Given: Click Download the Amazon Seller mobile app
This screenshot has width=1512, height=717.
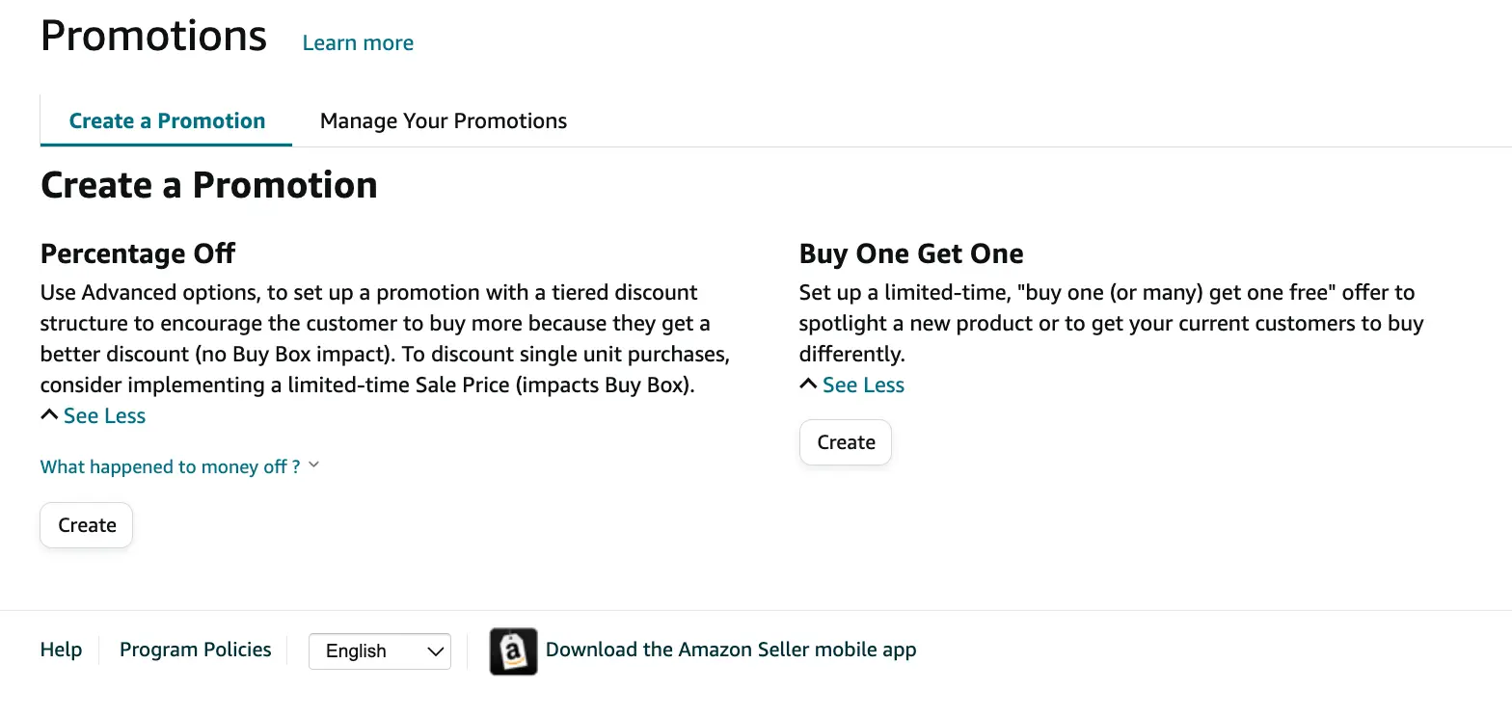Looking at the screenshot, I should 730,650.
